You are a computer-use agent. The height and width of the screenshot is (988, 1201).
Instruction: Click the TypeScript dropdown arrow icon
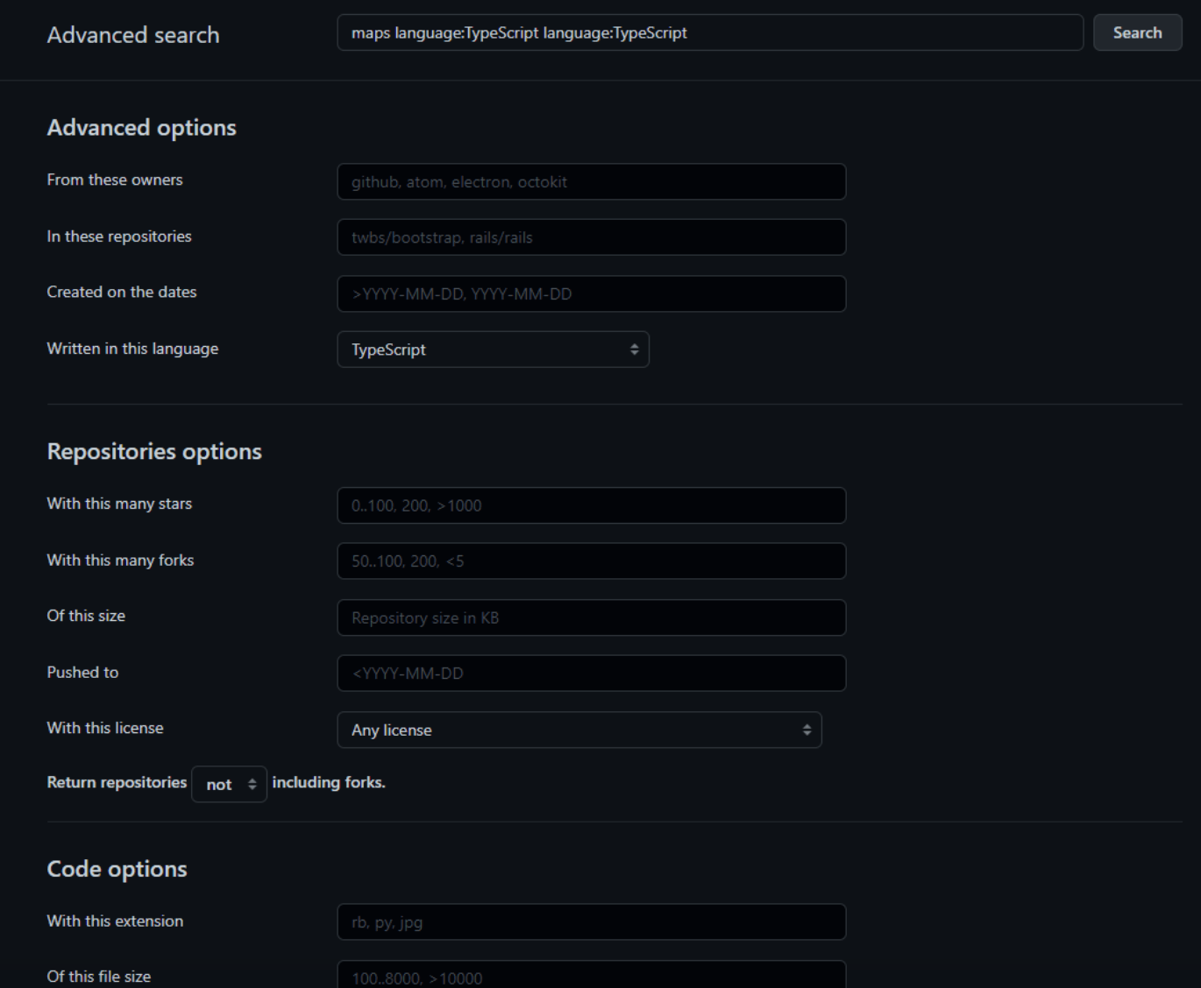(x=634, y=349)
